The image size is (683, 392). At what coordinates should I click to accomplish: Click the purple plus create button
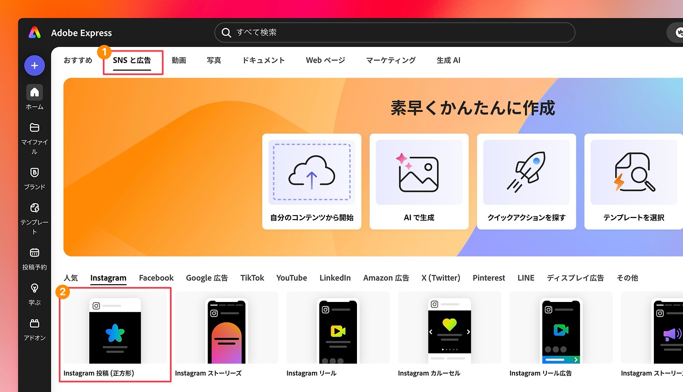[35, 65]
